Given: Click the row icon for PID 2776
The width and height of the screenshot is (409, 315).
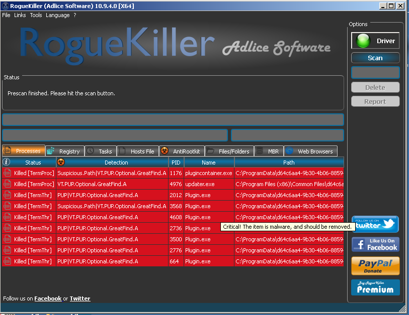Looking at the screenshot, I should (7, 250).
